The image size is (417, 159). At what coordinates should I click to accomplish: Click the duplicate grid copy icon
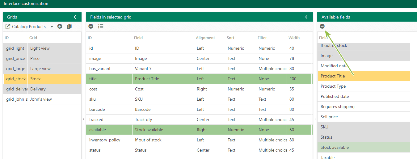click(69, 27)
